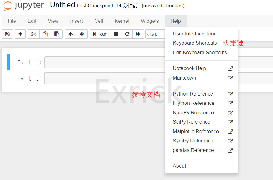The height and width of the screenshot is (180, 273).
Task: Open the Edit menu
Action: point(32,21)
